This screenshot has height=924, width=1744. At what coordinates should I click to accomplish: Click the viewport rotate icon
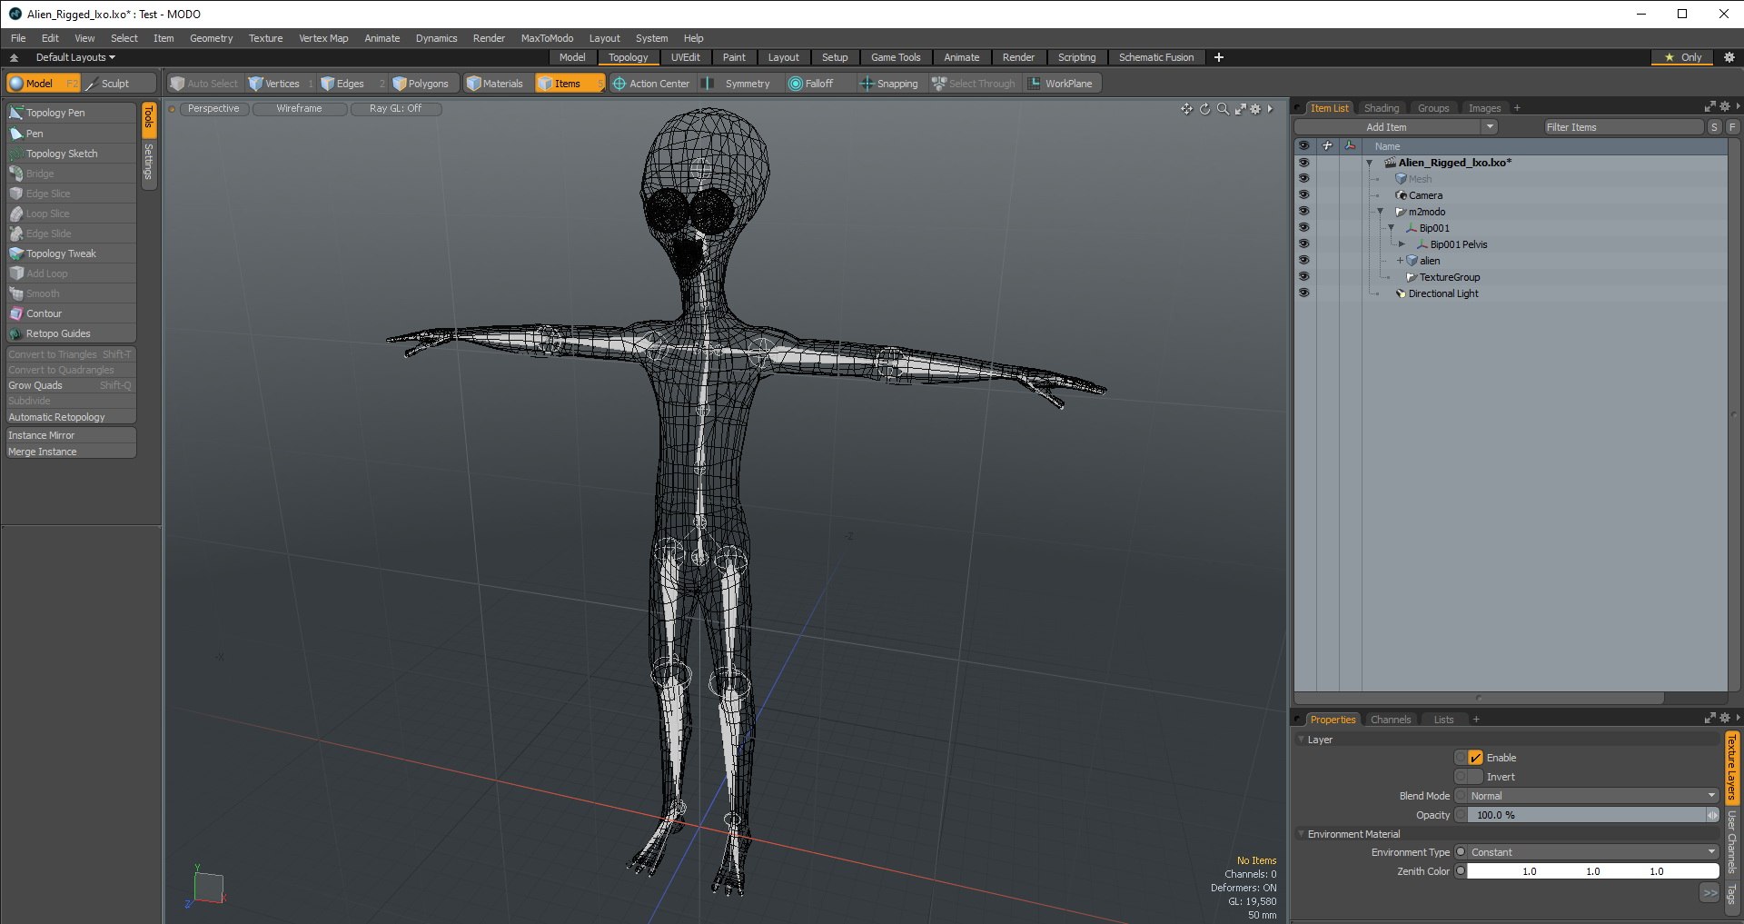[x=1205, y=109]
